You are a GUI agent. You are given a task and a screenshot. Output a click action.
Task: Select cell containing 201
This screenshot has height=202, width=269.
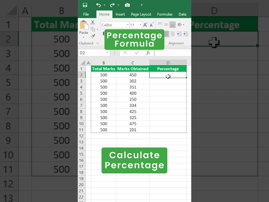[x=133, y=130]
